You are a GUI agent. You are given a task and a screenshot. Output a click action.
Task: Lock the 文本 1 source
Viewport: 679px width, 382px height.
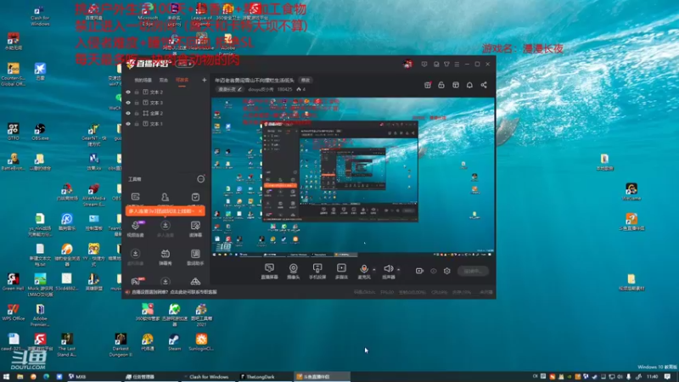pyautogui.click(x=137, y=124)
